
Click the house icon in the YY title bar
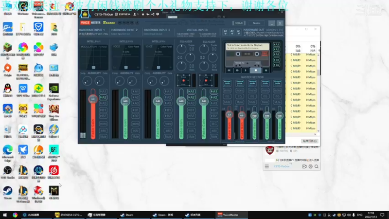pyautogui.click(x=85, y=15)
